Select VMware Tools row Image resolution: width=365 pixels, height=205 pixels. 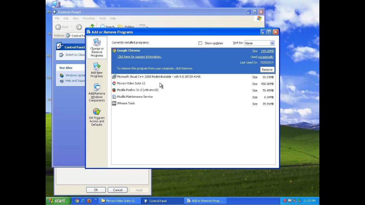[193, 103]
